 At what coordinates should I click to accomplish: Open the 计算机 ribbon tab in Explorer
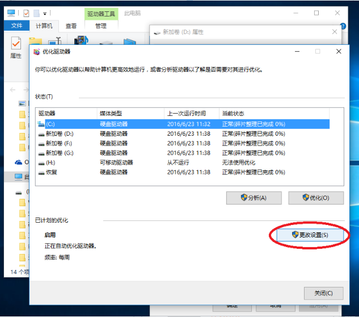[44, 26]
